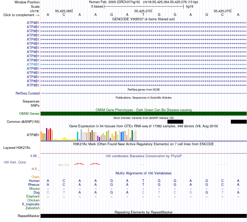This screenshot has height=222, width=247.
Task: Click the 'Dog' species label
Action: (x=36, y=193)
